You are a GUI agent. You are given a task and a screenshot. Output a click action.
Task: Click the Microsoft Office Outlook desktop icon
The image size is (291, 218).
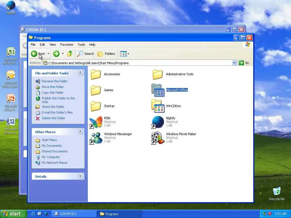(11, 75)
